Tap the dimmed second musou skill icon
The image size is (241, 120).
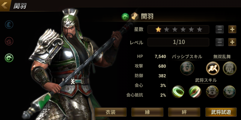point(230,68)
